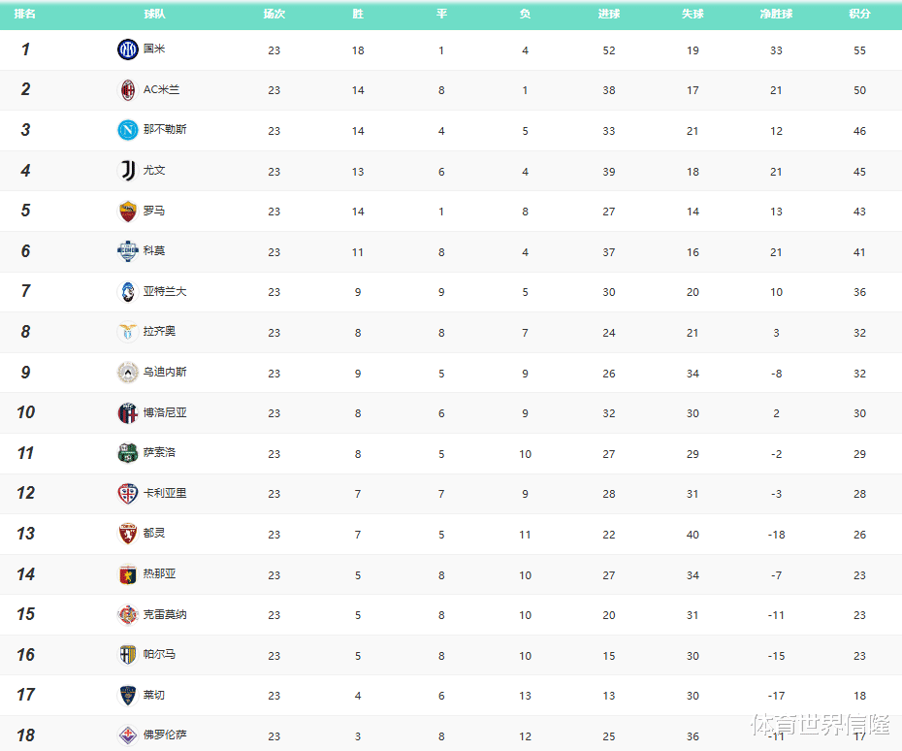Select the 排名 ranking column header
Screen dimensions: 902x751
(x=25, y=15)
